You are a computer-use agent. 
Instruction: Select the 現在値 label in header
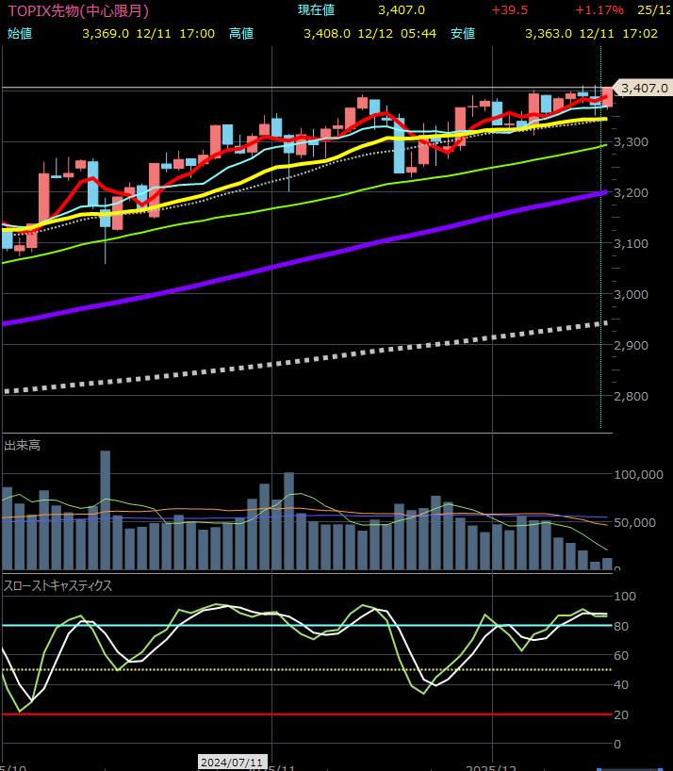point(316,10)
